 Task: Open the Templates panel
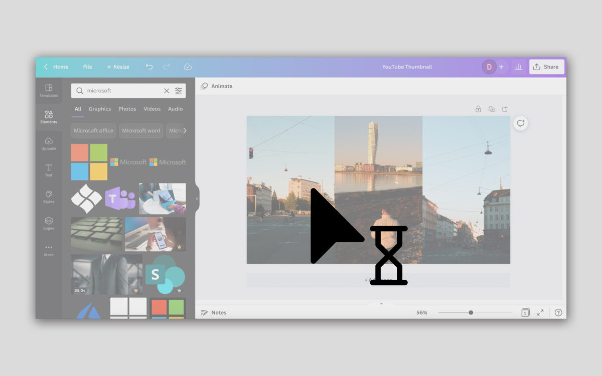(x=48, y=90)
